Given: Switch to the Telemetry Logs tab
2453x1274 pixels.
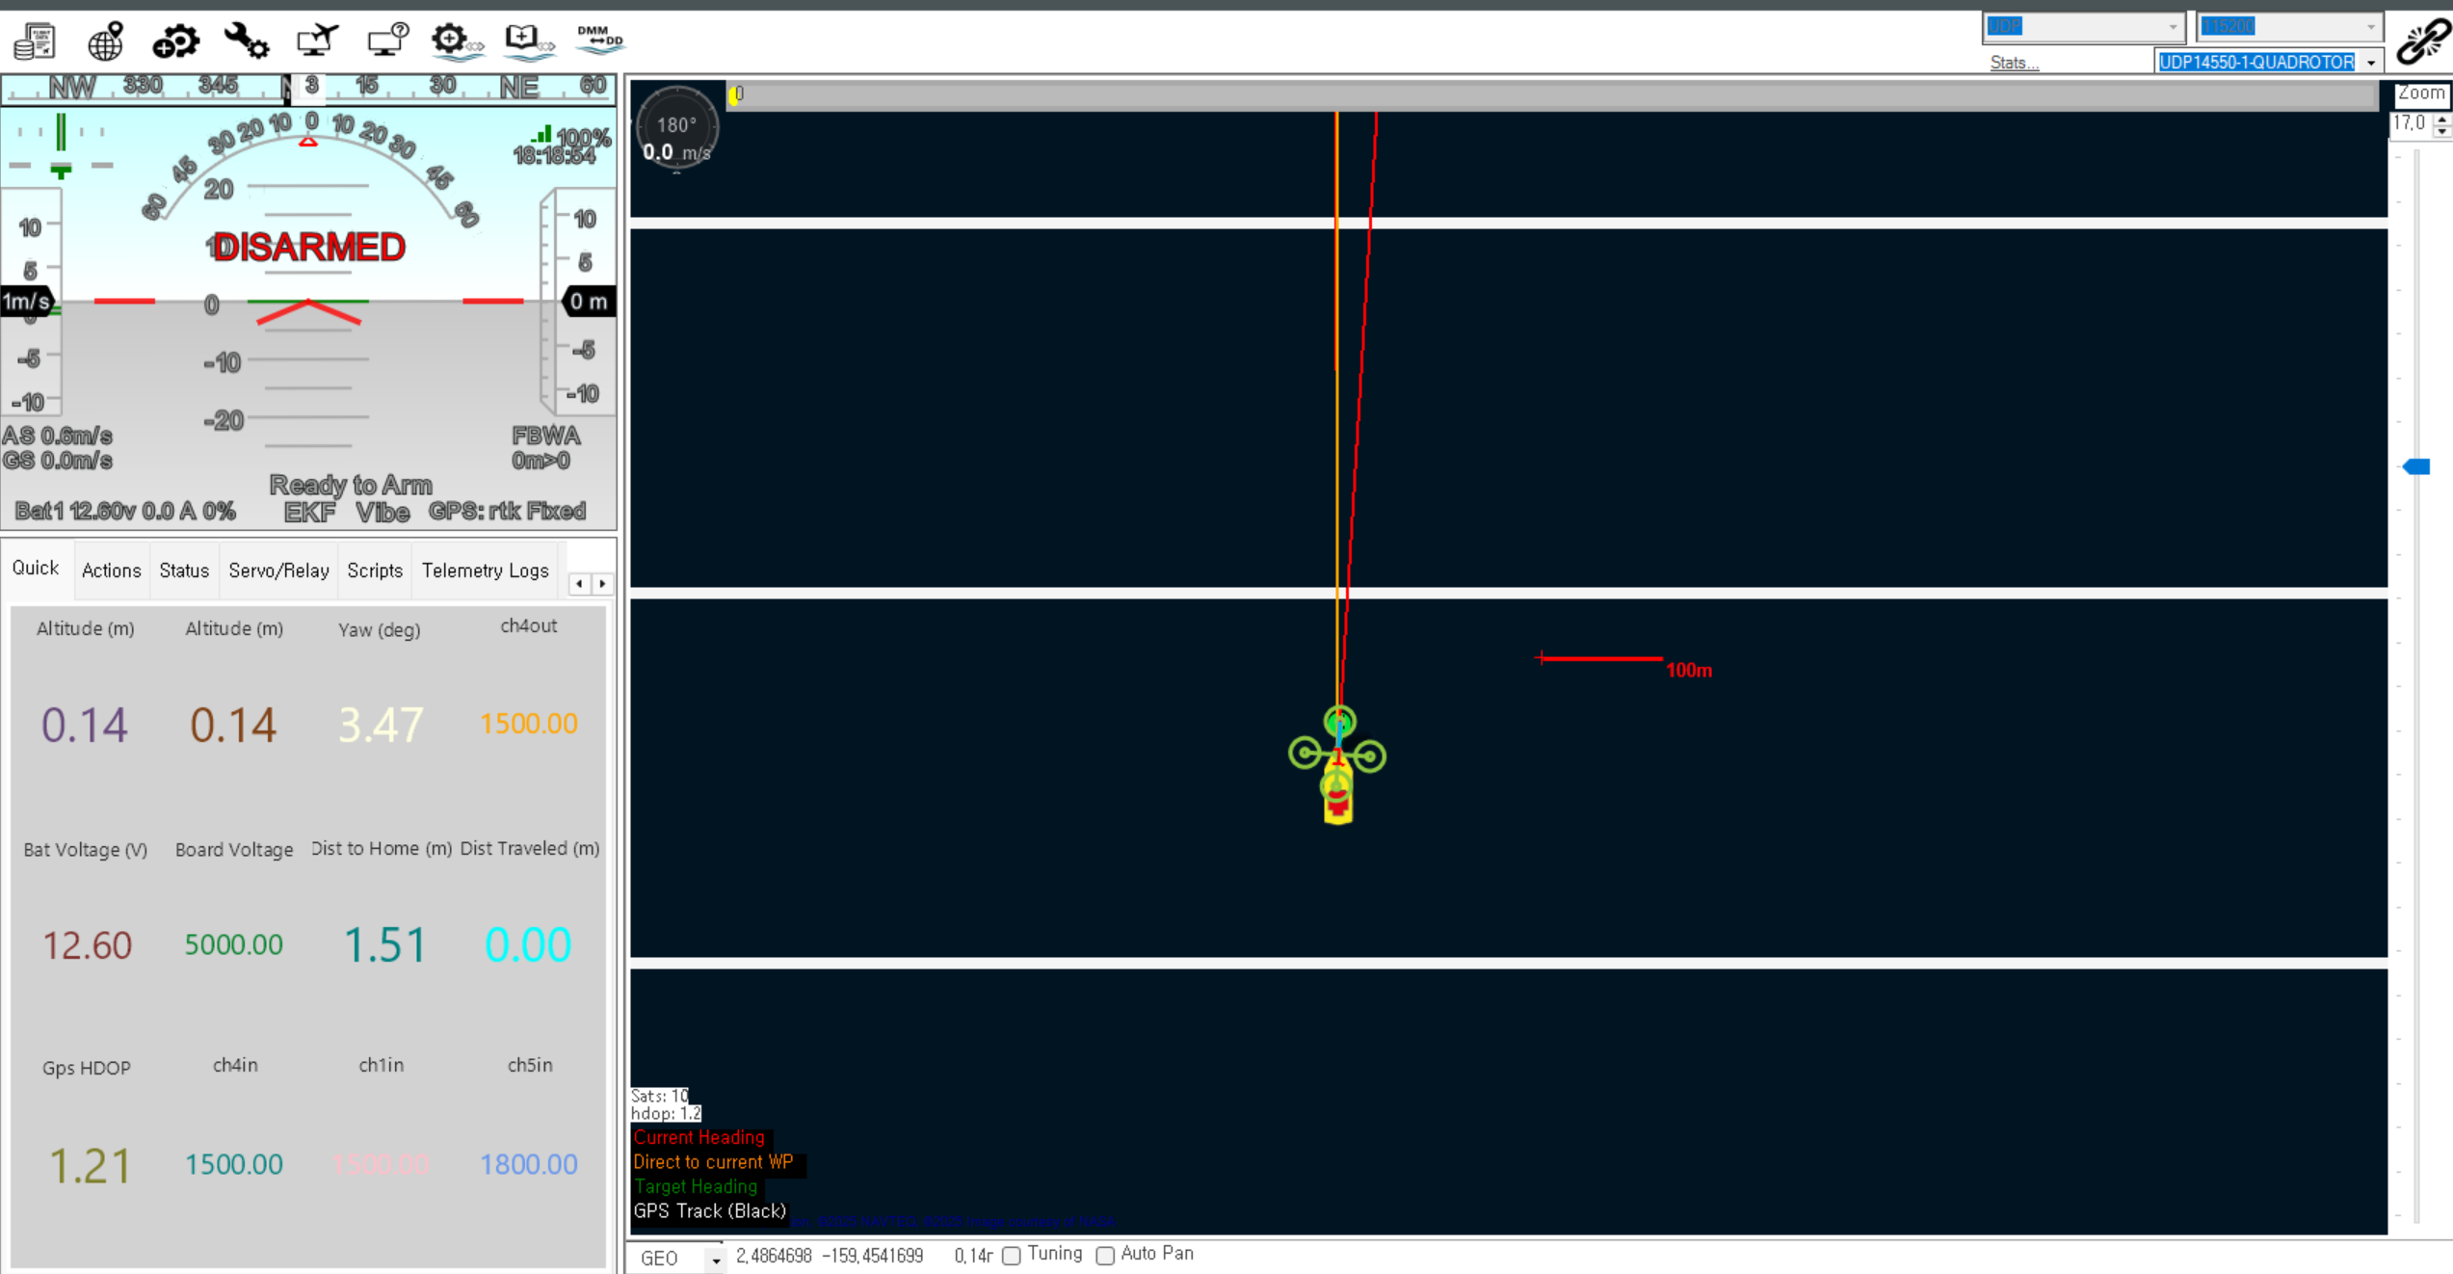Looking at the screenshot, I should [485, 571].
